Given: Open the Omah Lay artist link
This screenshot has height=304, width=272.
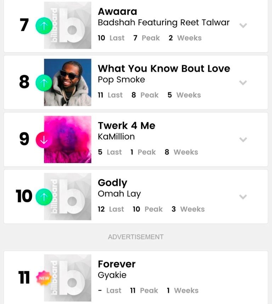Looking at the screenshot, I should click(119, 194).
